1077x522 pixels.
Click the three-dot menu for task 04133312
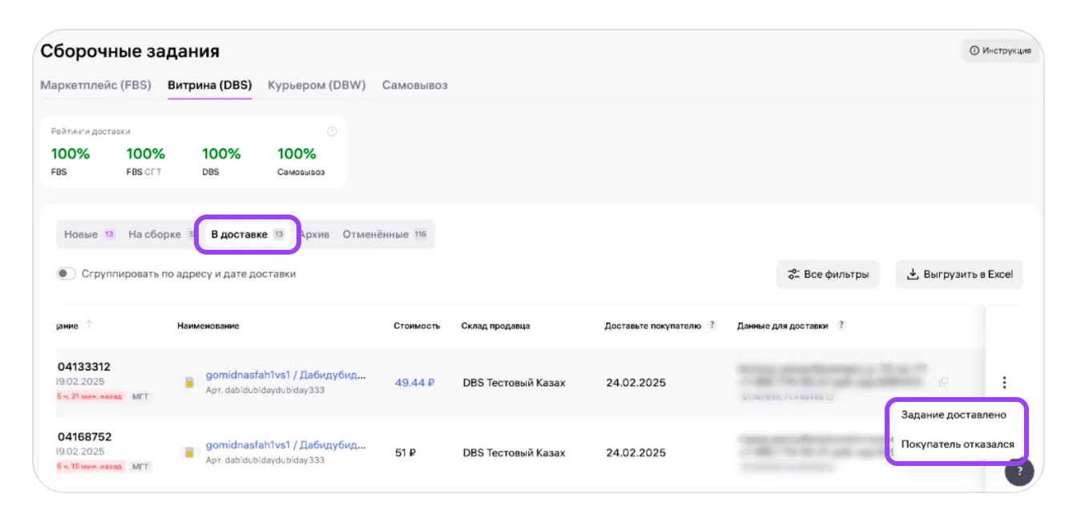tap(1003, 383)
